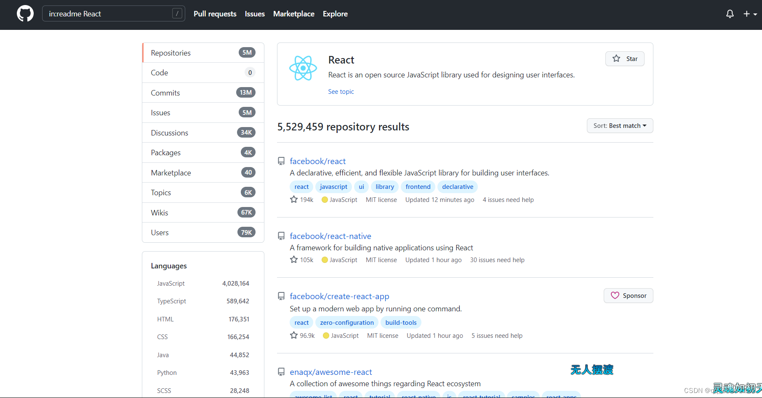Click 194k star count of facebook/react
Image resolution: width=762 pixels, height=398 pixels.
(x=302, y=200)
